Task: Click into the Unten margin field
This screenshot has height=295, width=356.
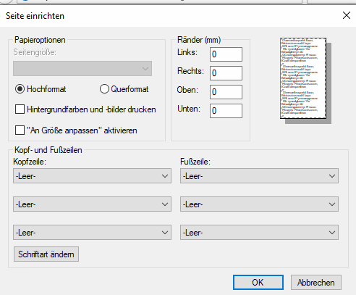Action: tap(226, 111)
